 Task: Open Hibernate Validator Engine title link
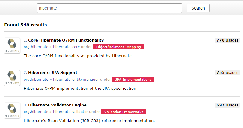(57, 105)
